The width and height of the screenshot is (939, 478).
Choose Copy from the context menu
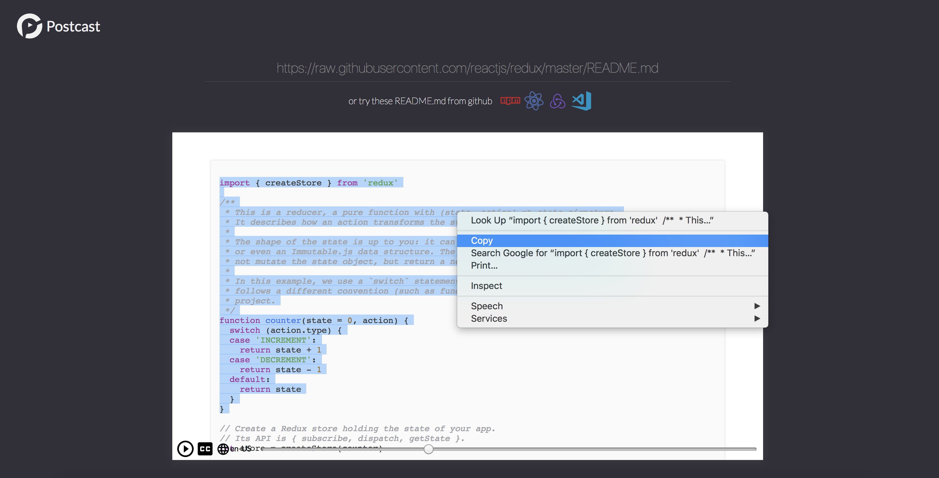[481, 240]
